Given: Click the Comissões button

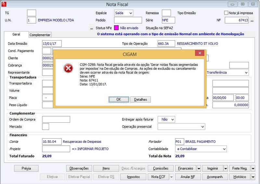Looking at the screenshot, I should click(x=161, y=168).
